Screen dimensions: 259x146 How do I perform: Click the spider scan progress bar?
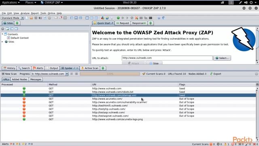(x=110, y=74)
